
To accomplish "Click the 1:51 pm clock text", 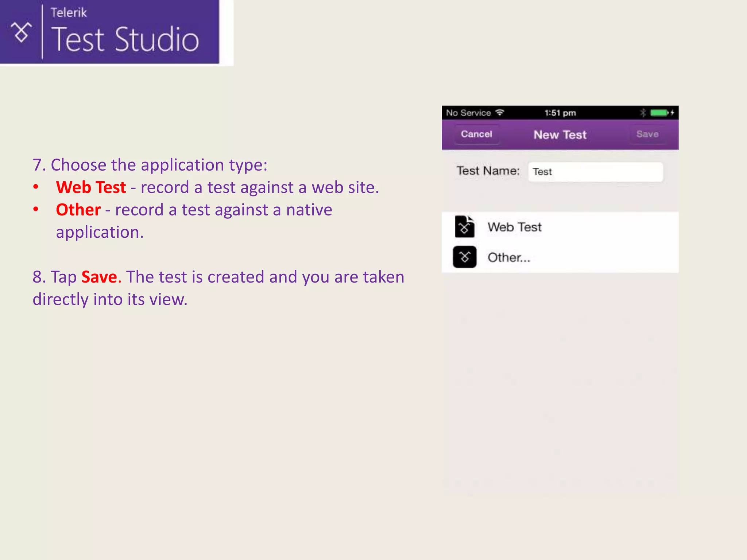I will coord(560,113).
